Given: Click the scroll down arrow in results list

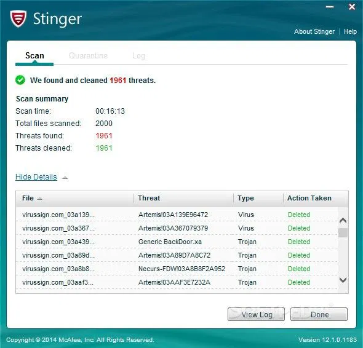Looking at the screenshot, I should point(343,280).
